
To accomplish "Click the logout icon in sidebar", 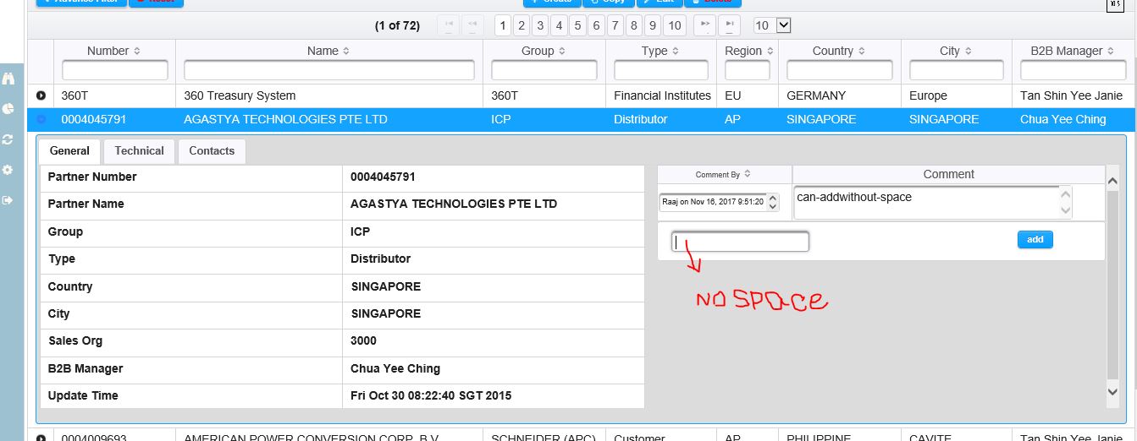I will 8,200.
